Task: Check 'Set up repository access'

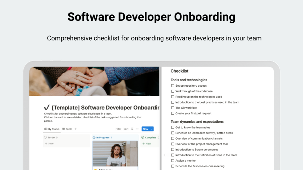Action: click(173, 85)
